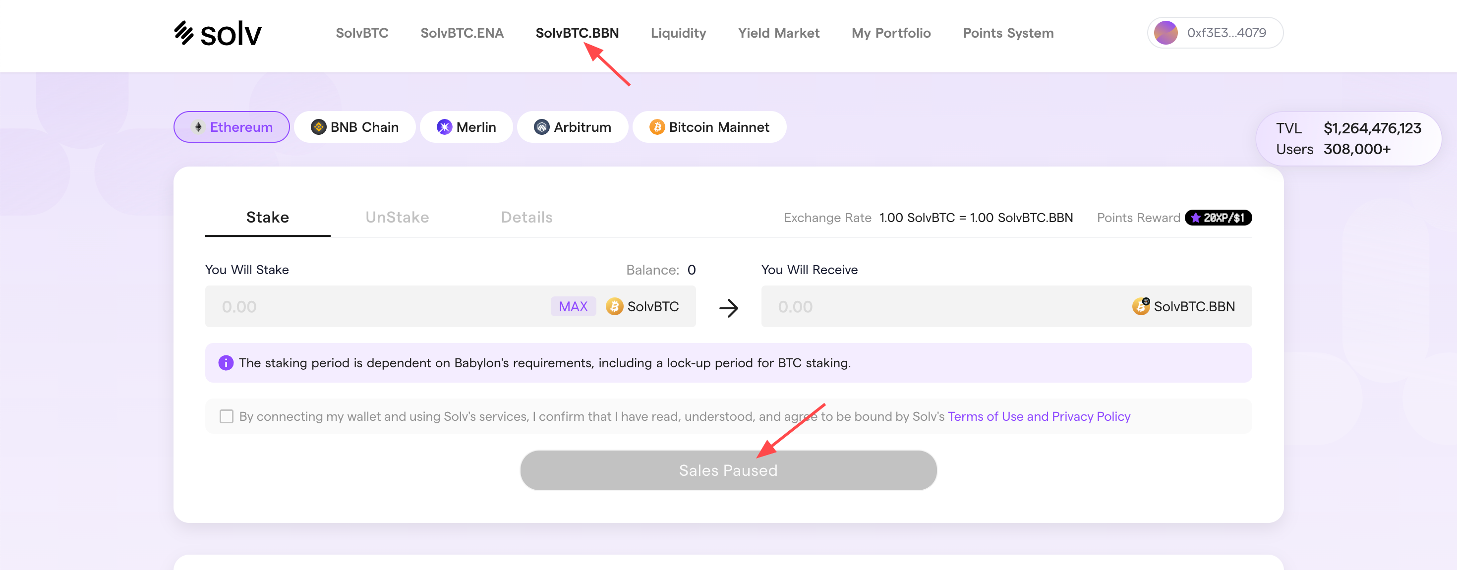1457x570 pixels.
Task: Open the wallet avatar icon
Action: tap(1166, 33)
